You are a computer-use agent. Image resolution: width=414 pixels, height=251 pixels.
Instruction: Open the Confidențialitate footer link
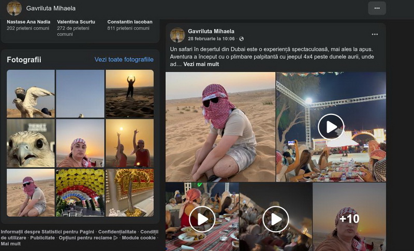click(117, 232)
